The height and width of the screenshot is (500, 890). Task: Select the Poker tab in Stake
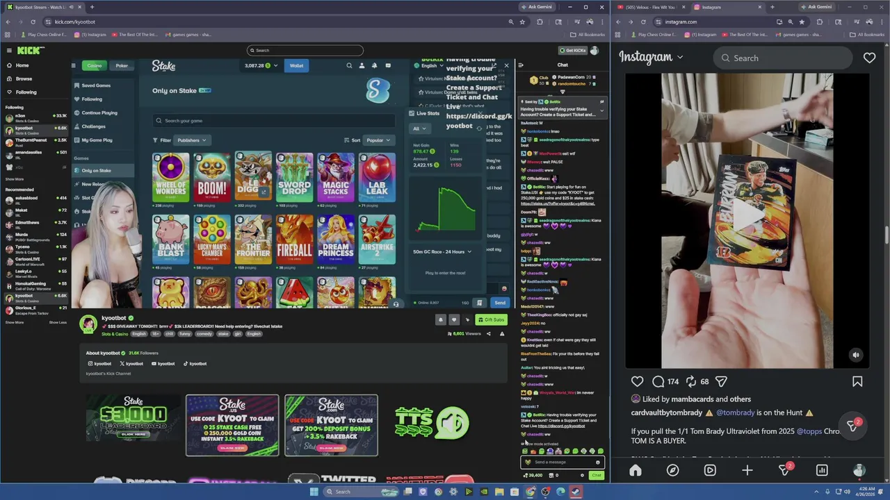tap(122, 65)
